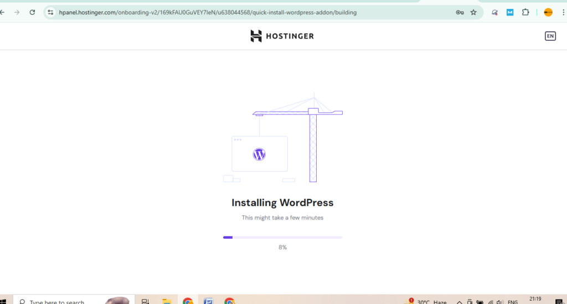
Task: Open File Explorer from the taskbar
Action: [x=167, y=301]
